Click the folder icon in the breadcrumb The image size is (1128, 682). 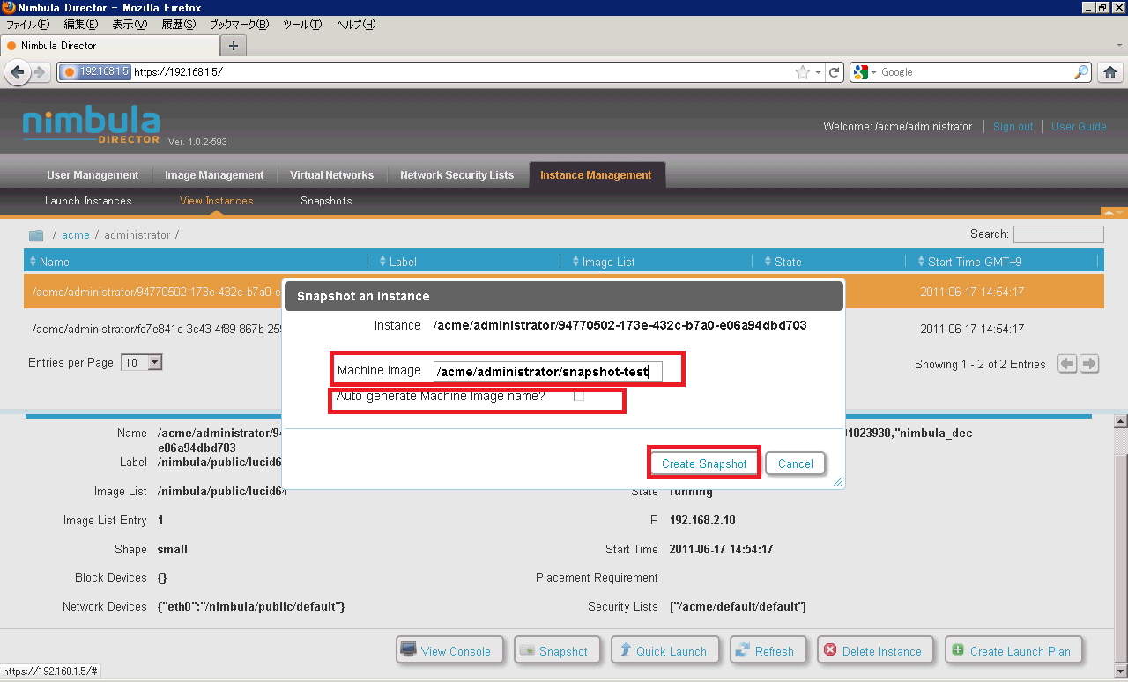[x=36, y=235]
